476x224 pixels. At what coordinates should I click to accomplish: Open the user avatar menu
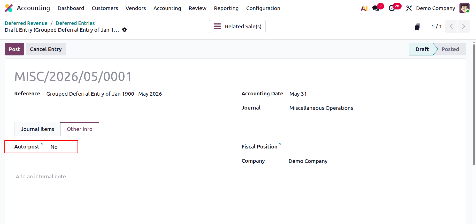point(464,8)
